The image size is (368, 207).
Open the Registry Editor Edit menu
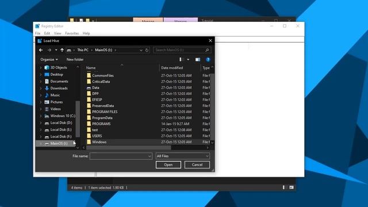[47, 33]
